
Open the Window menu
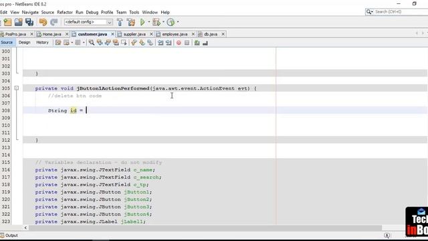(x=150, y=12)
